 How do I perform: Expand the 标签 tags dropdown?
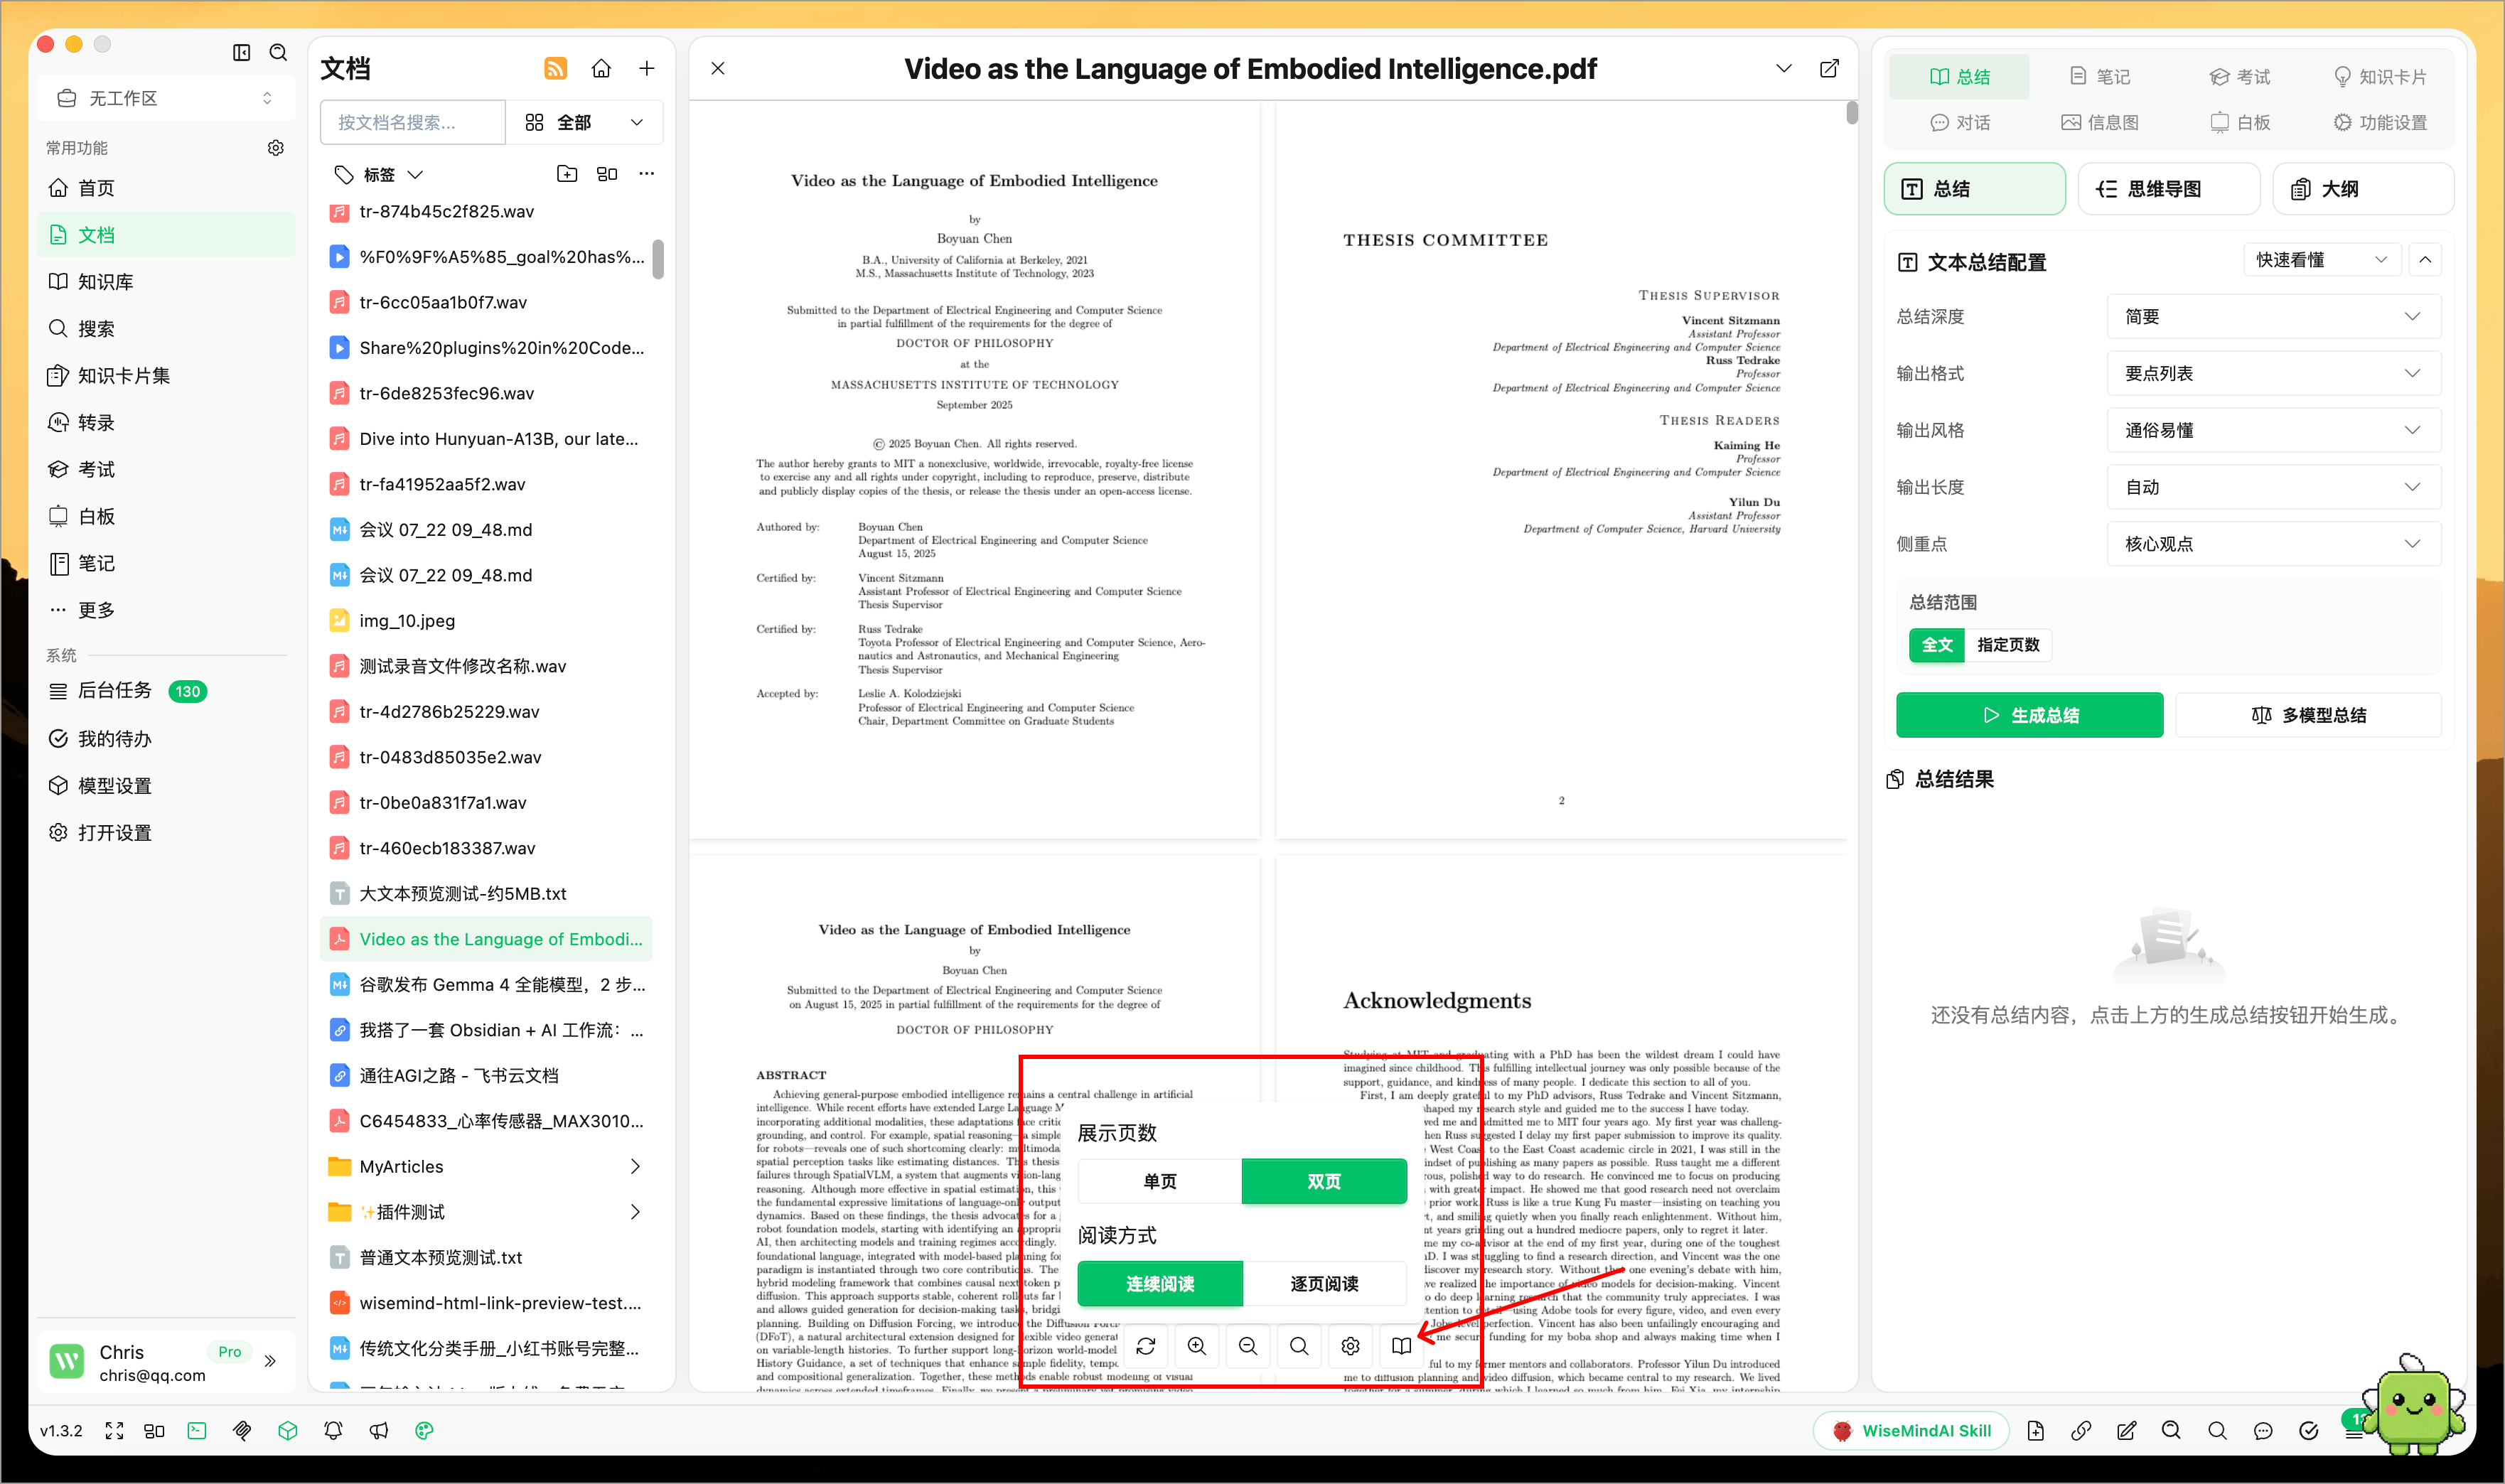coord(378,174)
